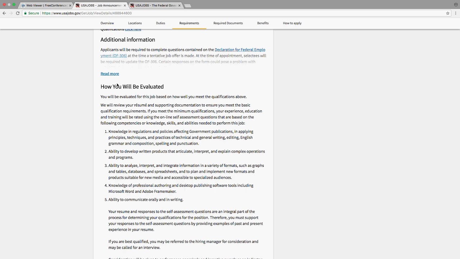Go back to the previous page

pos(4,13)
